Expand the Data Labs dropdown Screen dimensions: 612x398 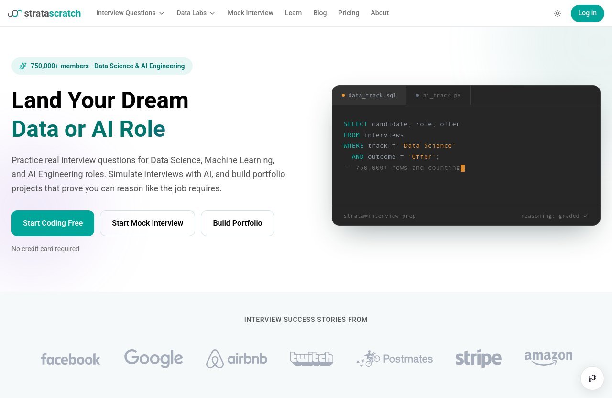coord(196,13)
